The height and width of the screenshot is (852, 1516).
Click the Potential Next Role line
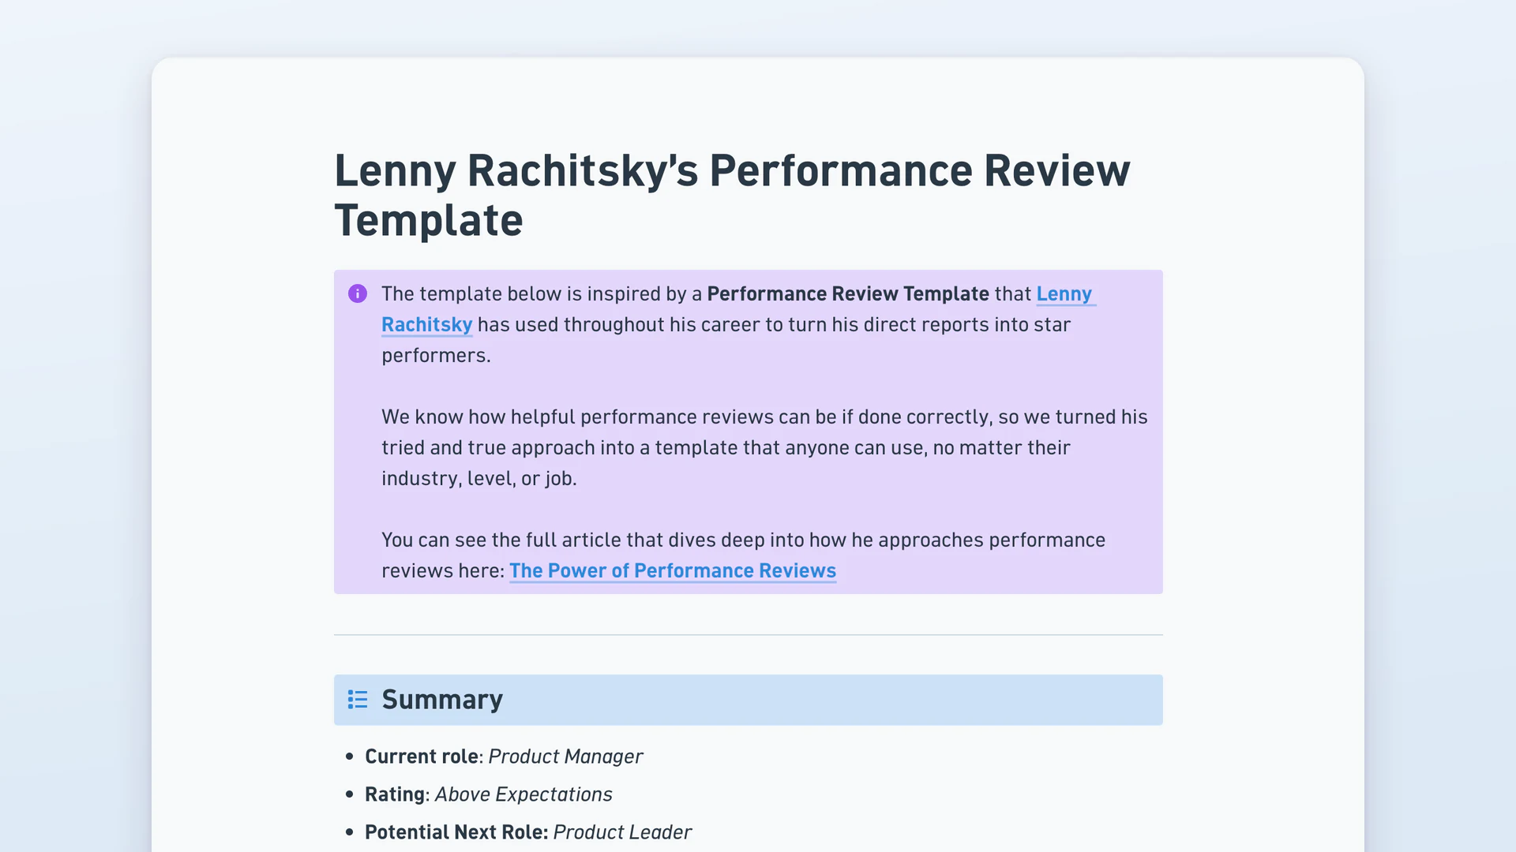coord(528,832)
